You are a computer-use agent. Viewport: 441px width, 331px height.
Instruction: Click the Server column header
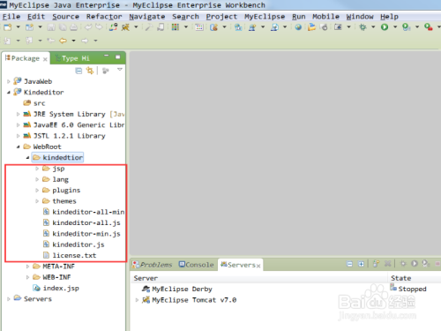click(x=146, y=278)
